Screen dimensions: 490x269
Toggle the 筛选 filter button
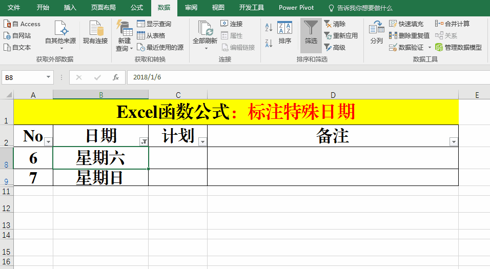pos(311,35)
